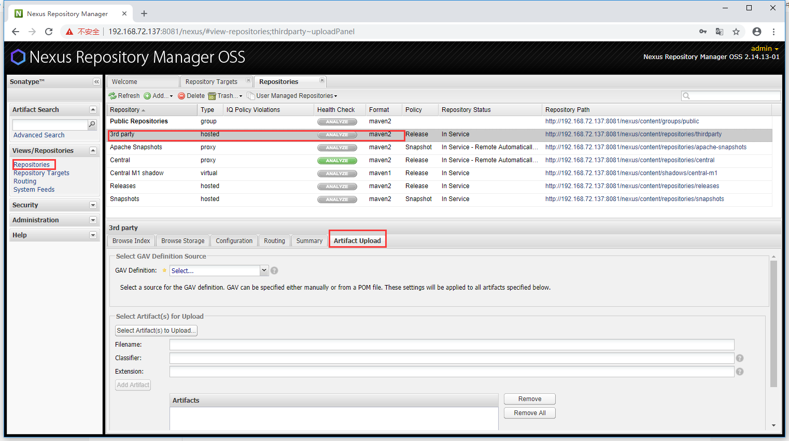The height and width of the screenshot is (441, 789).
Task: Open the admin user menu
Action: [765, 49]
